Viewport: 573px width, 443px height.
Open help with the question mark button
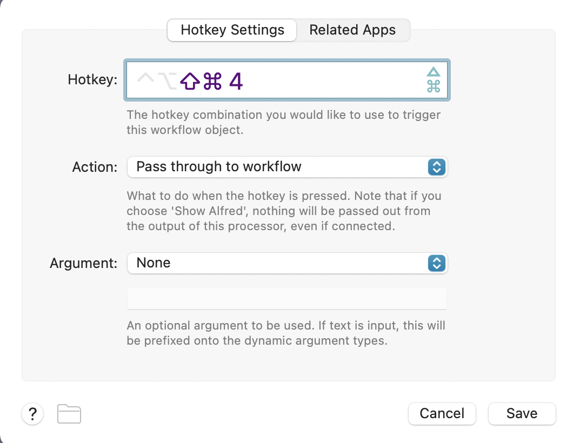coord(33,414)
